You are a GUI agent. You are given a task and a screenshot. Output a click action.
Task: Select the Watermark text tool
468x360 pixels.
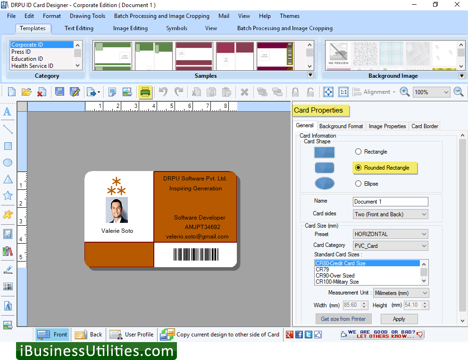point(8,306)
